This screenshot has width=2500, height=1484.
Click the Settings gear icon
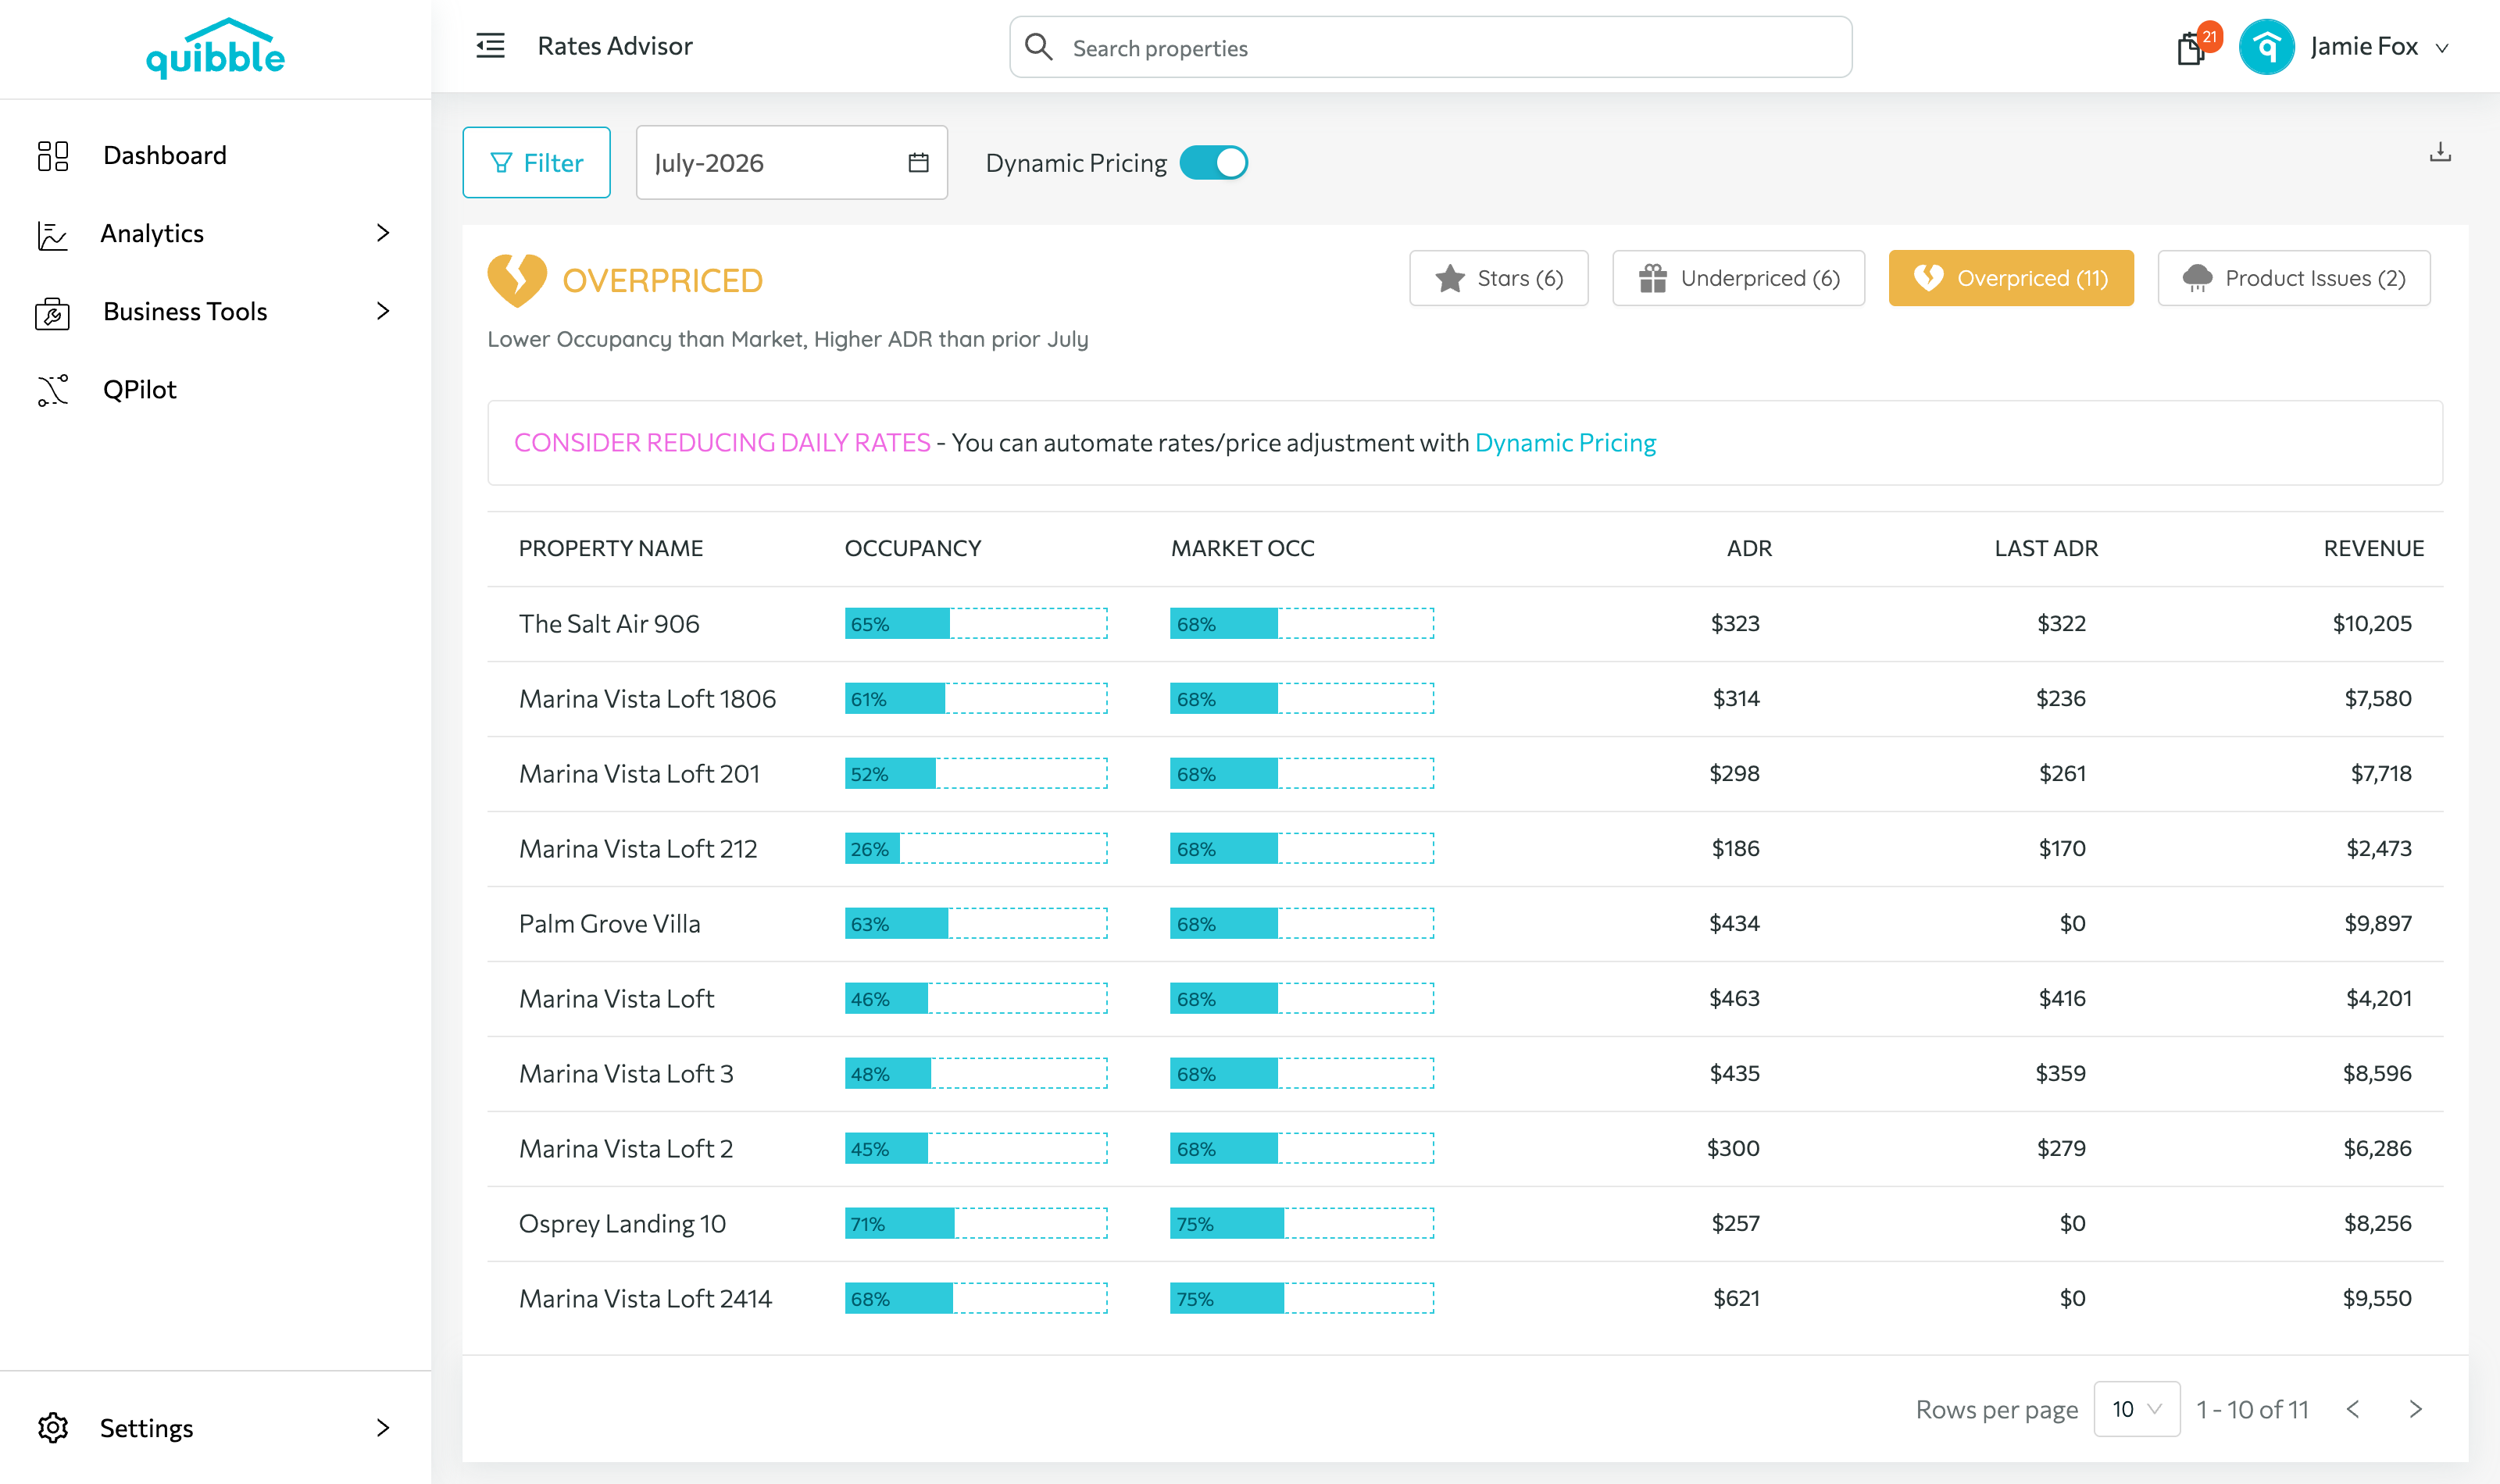coord(53,1428)
